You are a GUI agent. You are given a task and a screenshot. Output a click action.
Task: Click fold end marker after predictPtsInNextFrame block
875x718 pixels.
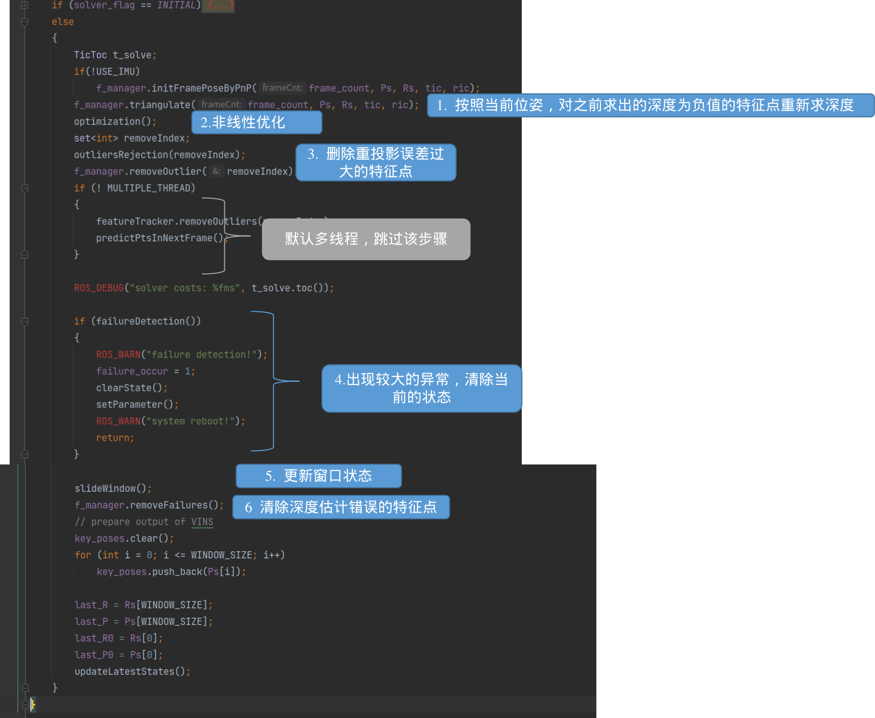coord(24,255)
